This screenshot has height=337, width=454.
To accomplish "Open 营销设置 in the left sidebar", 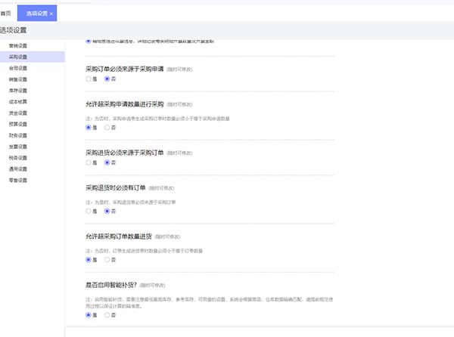I will pos(18,45).
